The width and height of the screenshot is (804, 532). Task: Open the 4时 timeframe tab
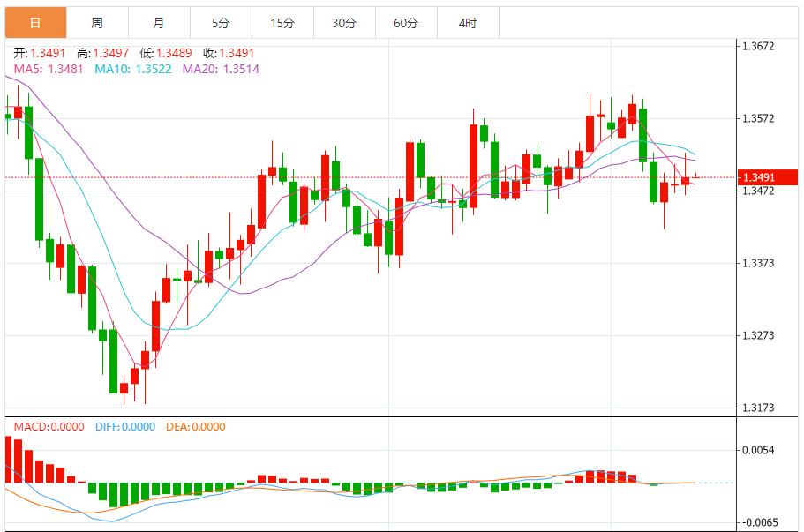(x=468, y=23)
